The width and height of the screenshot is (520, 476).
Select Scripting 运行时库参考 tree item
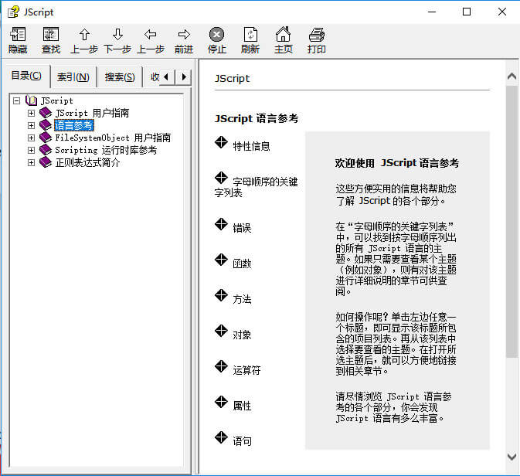106,150
